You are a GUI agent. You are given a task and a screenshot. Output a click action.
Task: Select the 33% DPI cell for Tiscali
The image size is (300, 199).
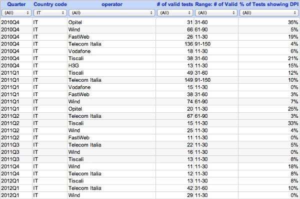[268, 123]
